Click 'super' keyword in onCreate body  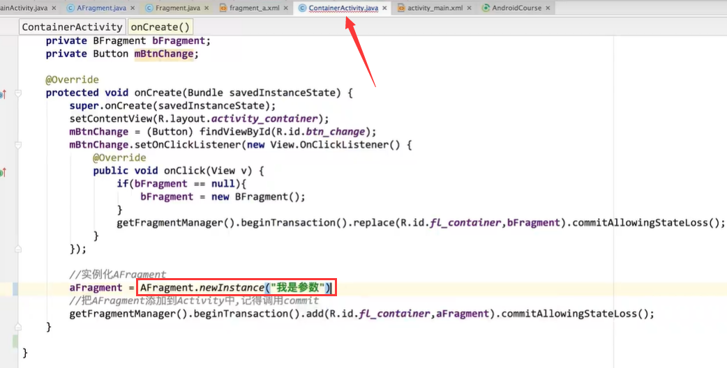coord(84,105)
